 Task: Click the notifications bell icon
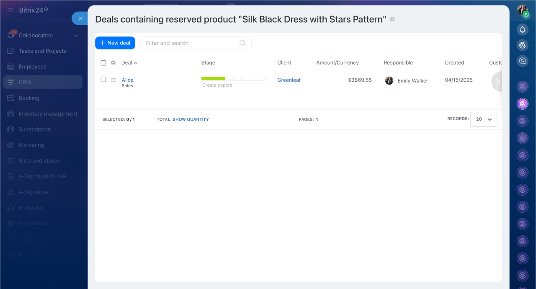[x=522, y=29]
